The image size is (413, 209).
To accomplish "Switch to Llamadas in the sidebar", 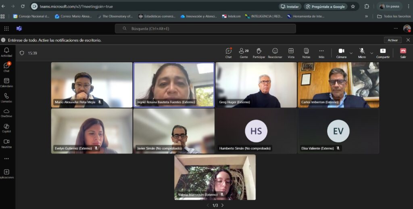I will [x=6, y=97].
